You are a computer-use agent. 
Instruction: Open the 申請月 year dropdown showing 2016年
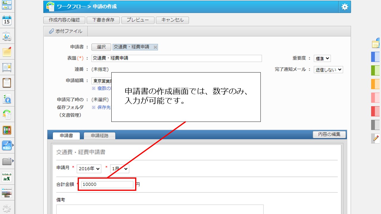click(89, 169)
